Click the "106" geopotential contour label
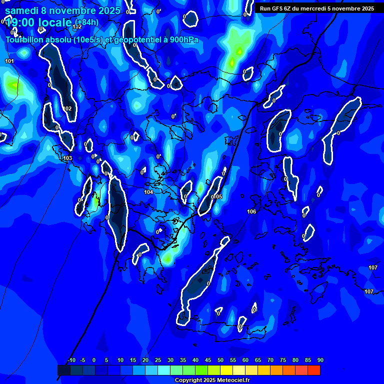This screenshot has height=384, width=384. point(251,212)
